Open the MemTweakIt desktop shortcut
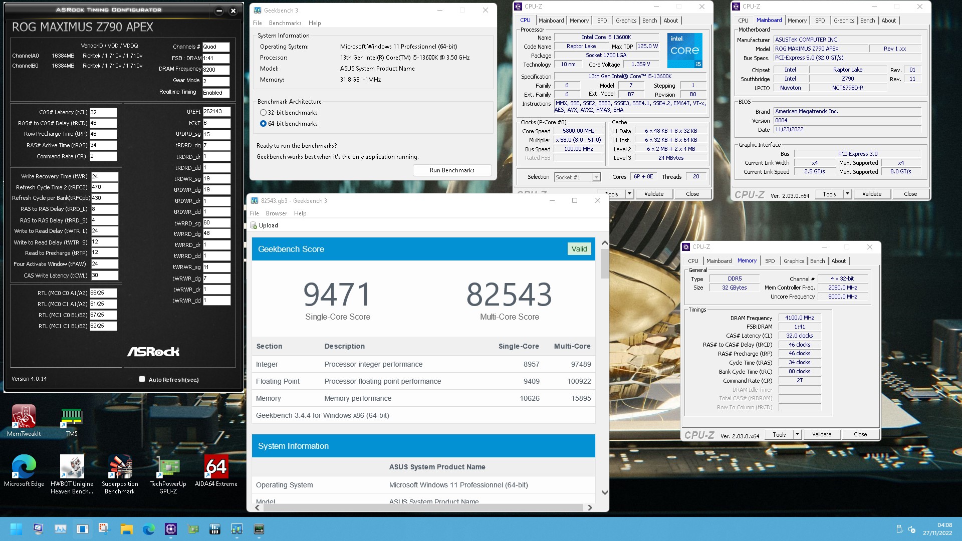Screen dimensions: 962x541 click(24, 420)
